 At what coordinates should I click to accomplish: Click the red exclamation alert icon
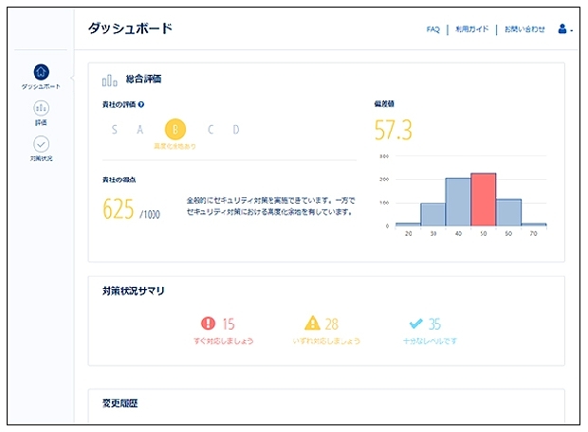click(208, 323)
